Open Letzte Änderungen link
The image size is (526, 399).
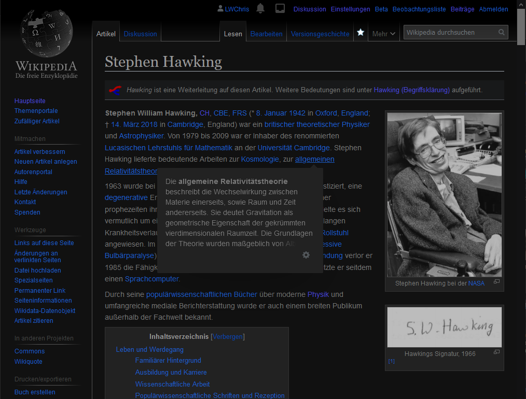pos(40,192)
